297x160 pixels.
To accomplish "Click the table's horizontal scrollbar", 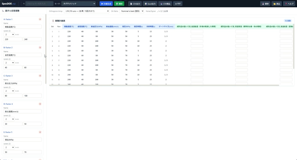I will point(164,85).
